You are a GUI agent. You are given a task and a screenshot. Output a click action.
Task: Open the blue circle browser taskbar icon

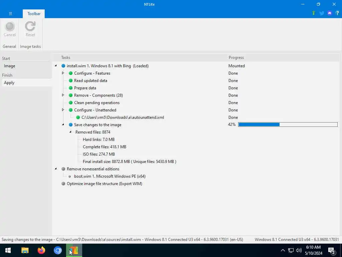coord(58,250)
